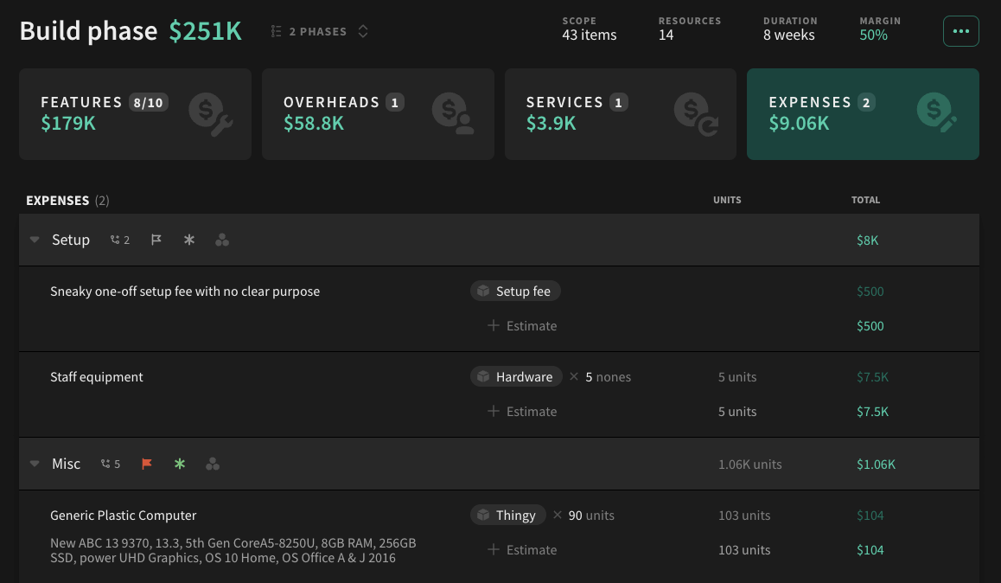
Task: Select the 'Generic Plastic Computer' expense name
Action: (124, 516)
